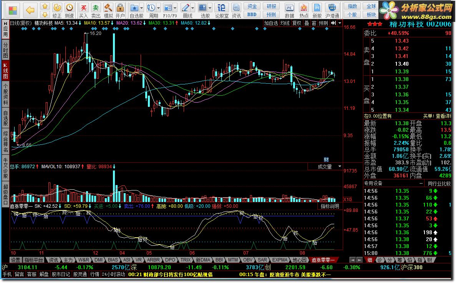Open the 分时图 sidebar tab

click(x=5, y=50)
